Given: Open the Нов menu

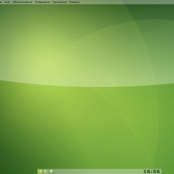Looking at the screenshot, I should (x=7, y=2).
